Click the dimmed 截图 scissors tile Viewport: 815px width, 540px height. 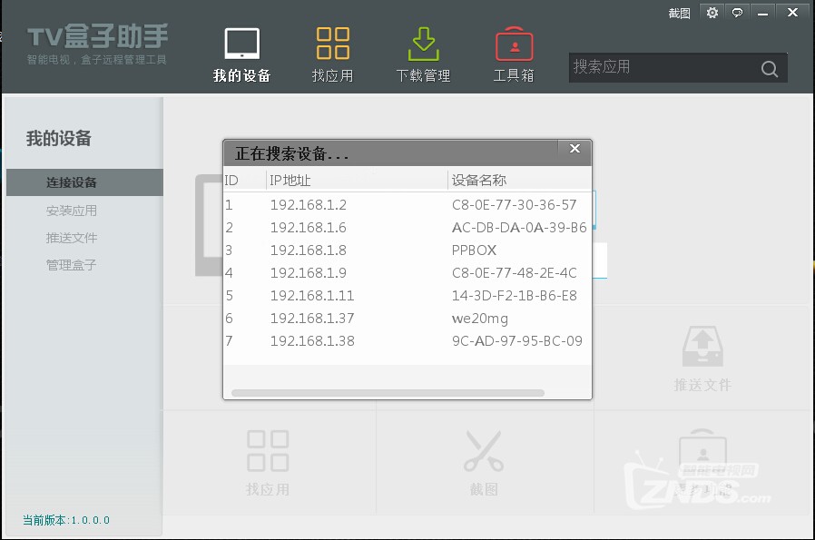484,463
